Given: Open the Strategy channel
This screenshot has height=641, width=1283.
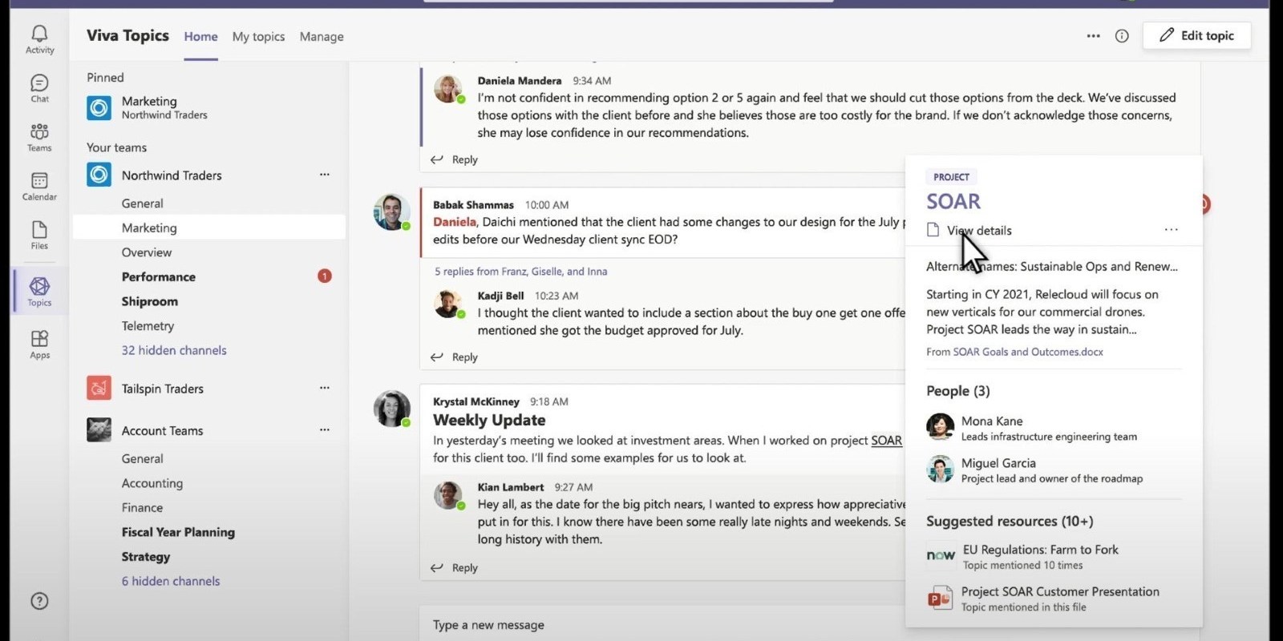Looking at the screenshot, I should pyautogui.click(x=146, y=557).
